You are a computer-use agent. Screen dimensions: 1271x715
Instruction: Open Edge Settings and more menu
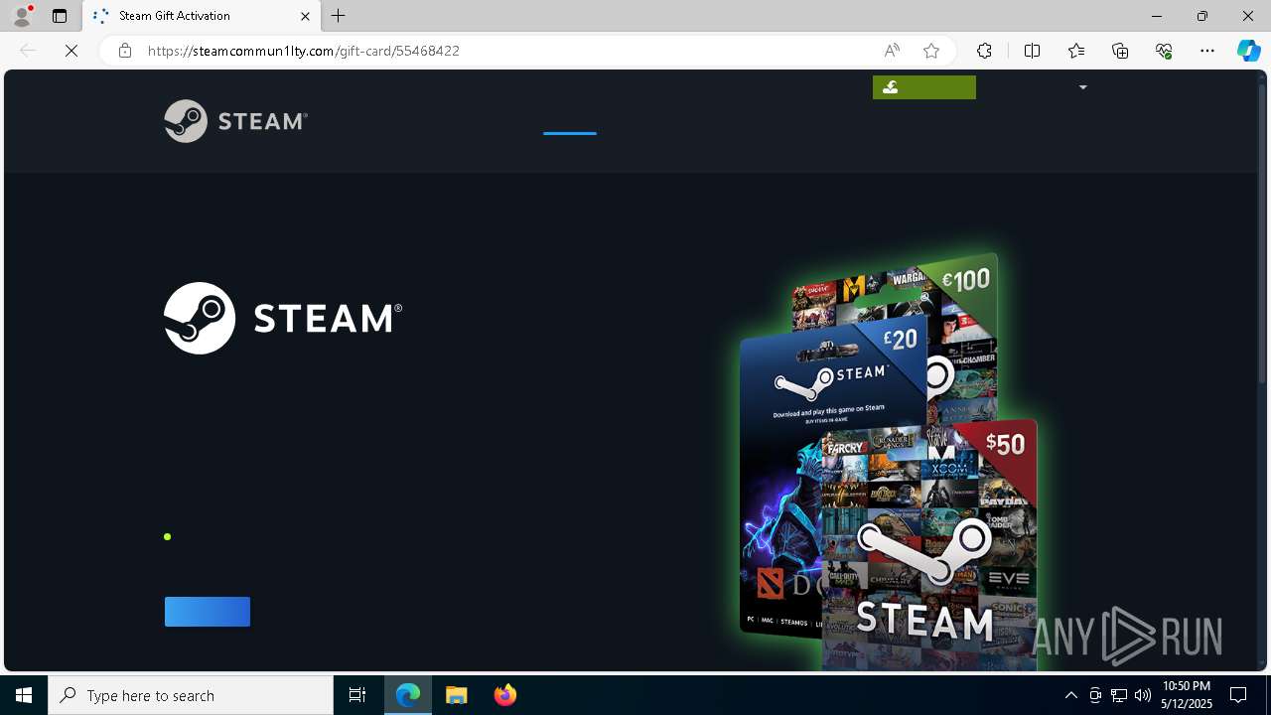1207,51
